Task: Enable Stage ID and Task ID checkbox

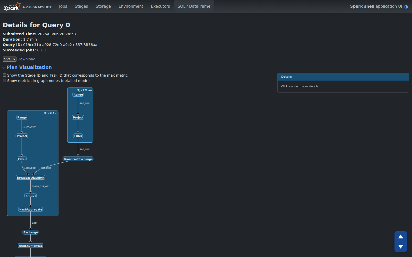Action: pyautogui.click(x=4, y=75)
